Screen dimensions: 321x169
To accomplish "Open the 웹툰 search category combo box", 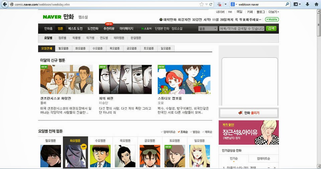I will click(208, 29).
